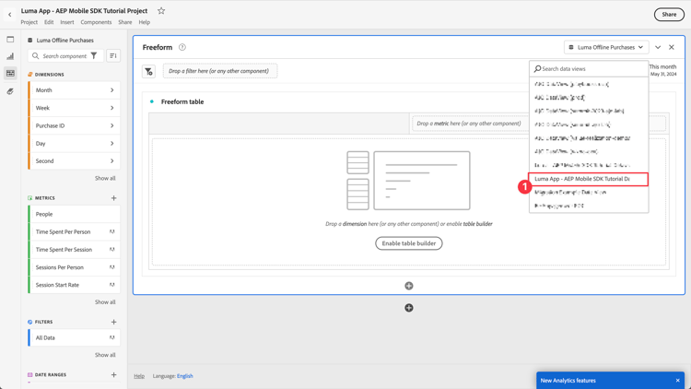This screenshot has height=389, width=691.
Task: Click the Luma Offline Purchases left panel header
Action: [64, 41]
